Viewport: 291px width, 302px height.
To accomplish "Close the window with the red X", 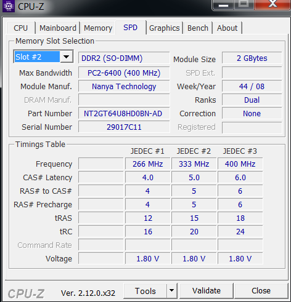I will pyautogui.click(x=273, y=4).
